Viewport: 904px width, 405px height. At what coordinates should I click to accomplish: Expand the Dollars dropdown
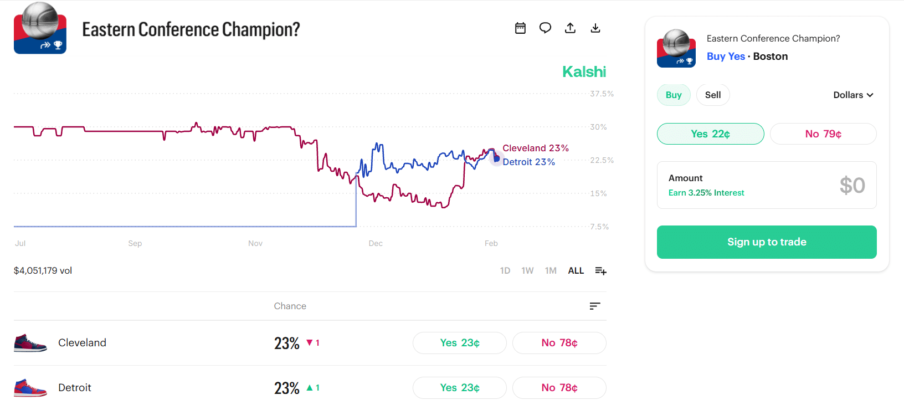point(853,95)
